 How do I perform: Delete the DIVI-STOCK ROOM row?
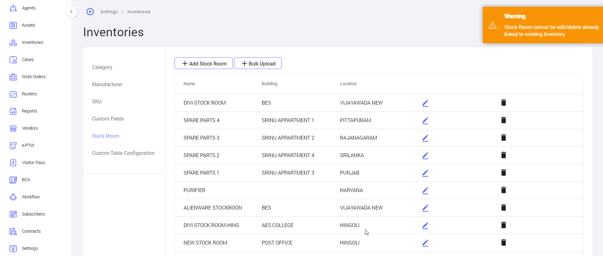[x=503, y=103]
